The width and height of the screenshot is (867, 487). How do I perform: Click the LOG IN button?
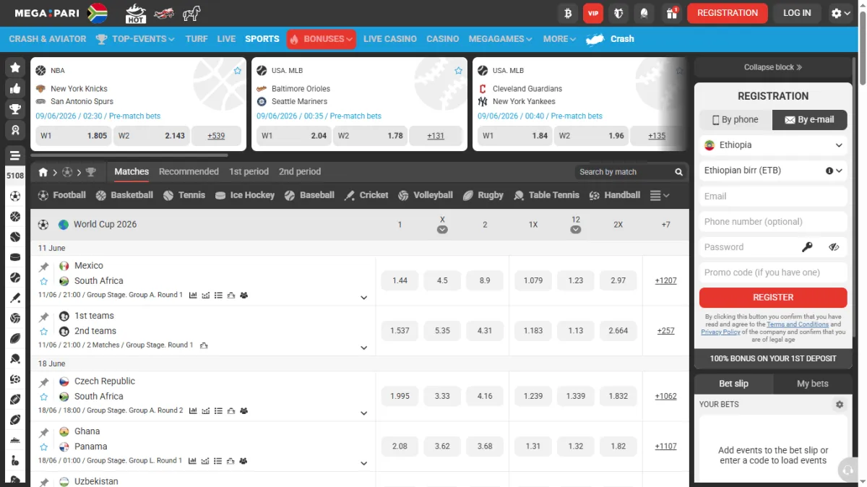click(x=797, y=13)
